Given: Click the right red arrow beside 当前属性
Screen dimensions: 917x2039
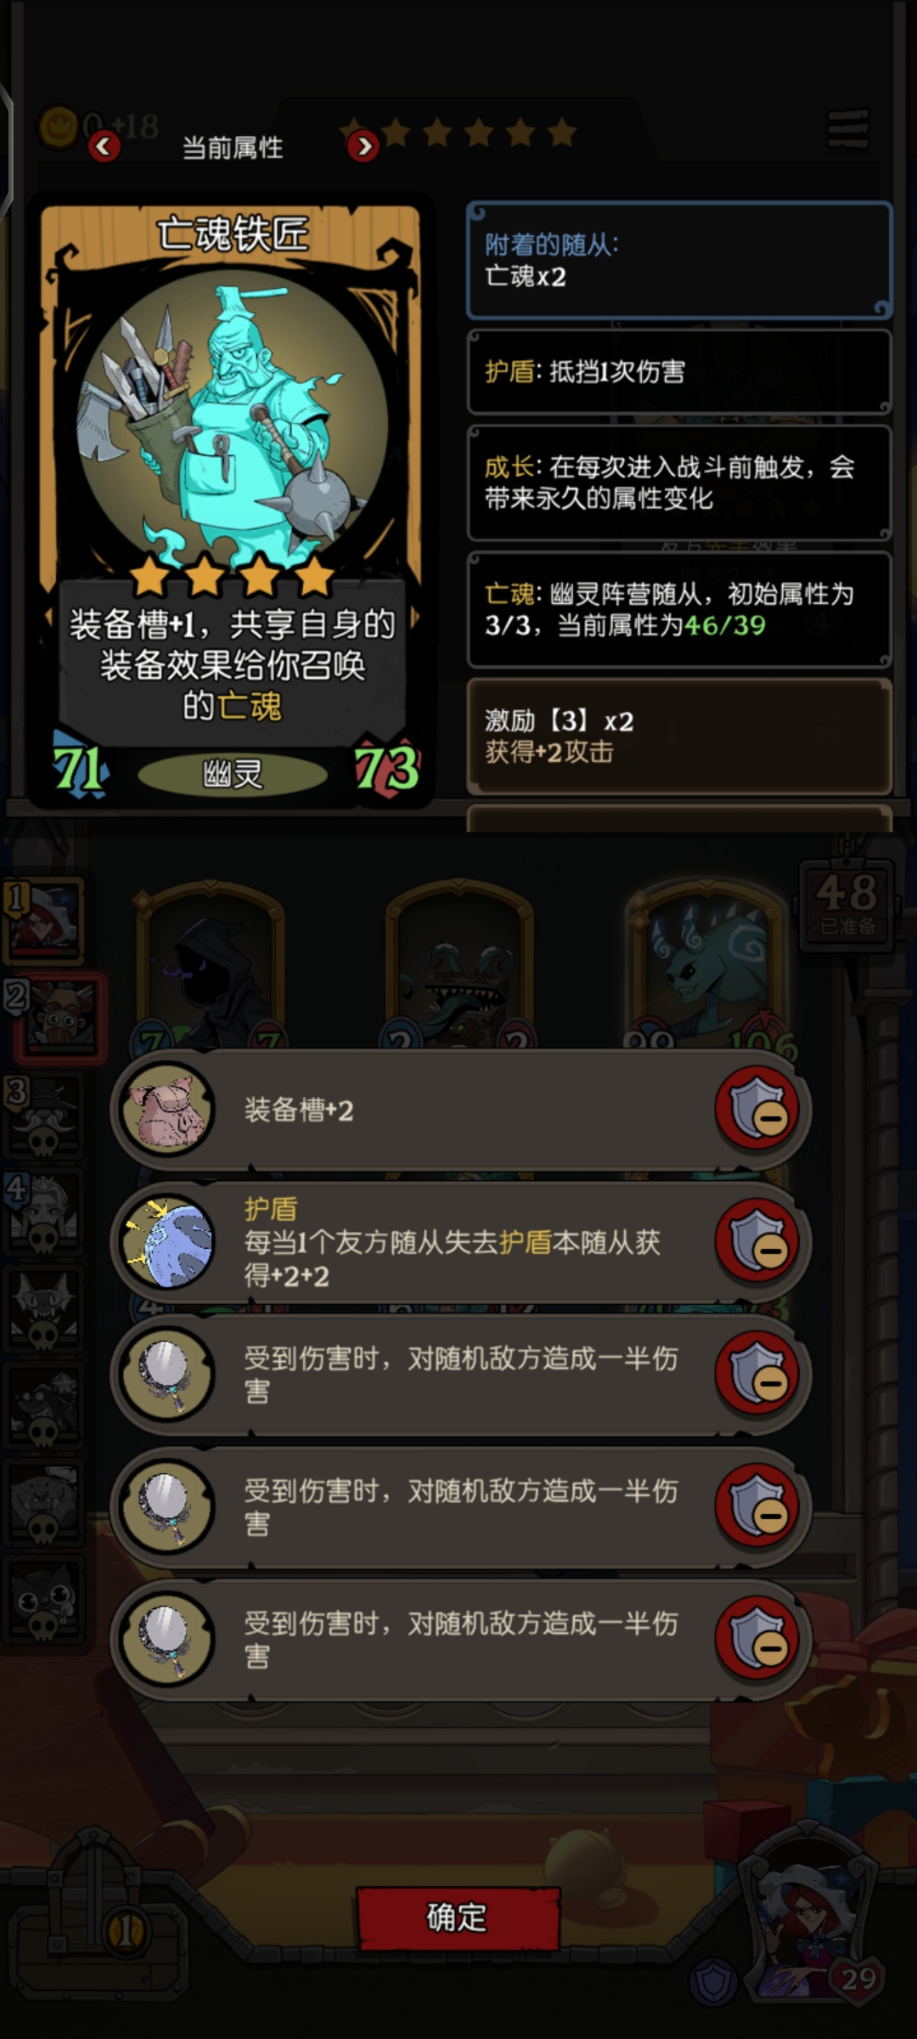Looking at the screenshot, I should 363,147.
